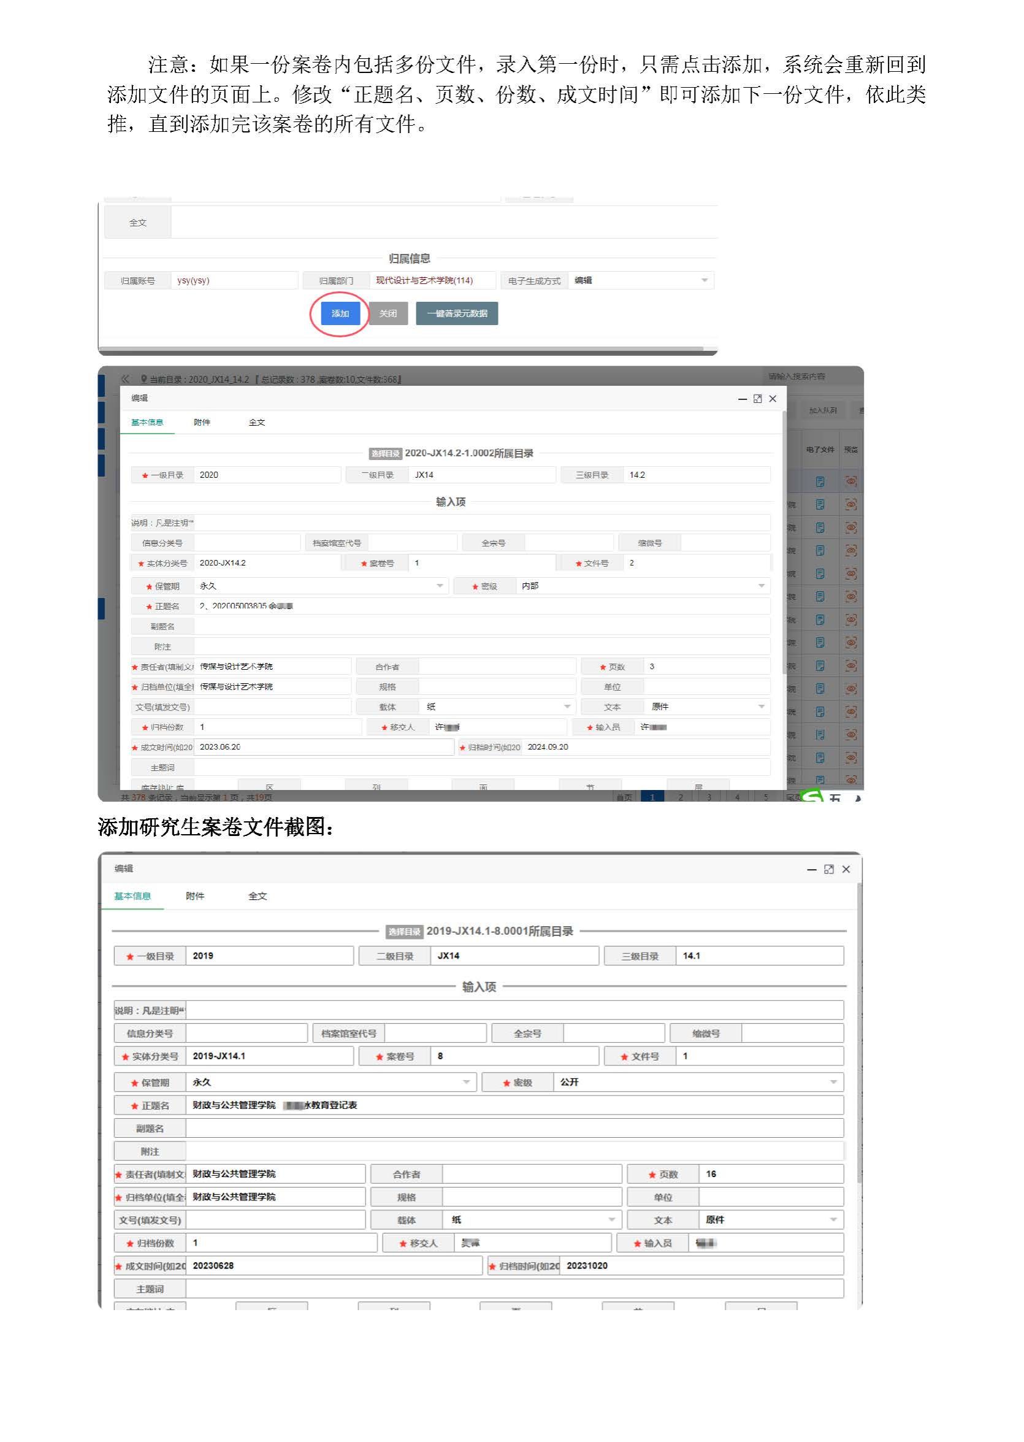
Task: Open the 全文 tab in the 2019-JX14.1 dialog
Action: pos(258,895)
